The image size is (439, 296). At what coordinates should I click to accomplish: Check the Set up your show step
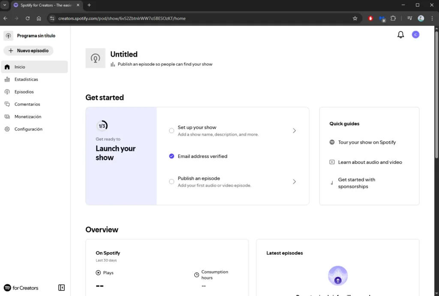[x=171, y=130]
